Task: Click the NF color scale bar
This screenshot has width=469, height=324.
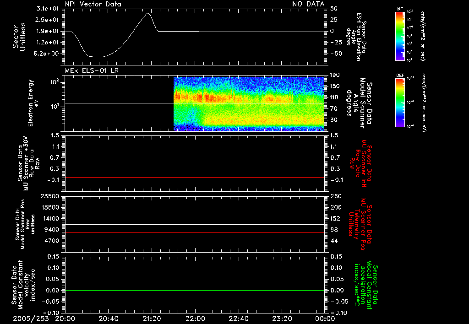Action: coord(400,36)
